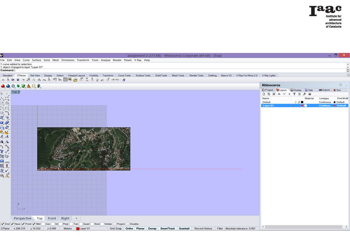350x247 pixels.
Task: Click the red shaded sphere render icon
Action: 3,86
